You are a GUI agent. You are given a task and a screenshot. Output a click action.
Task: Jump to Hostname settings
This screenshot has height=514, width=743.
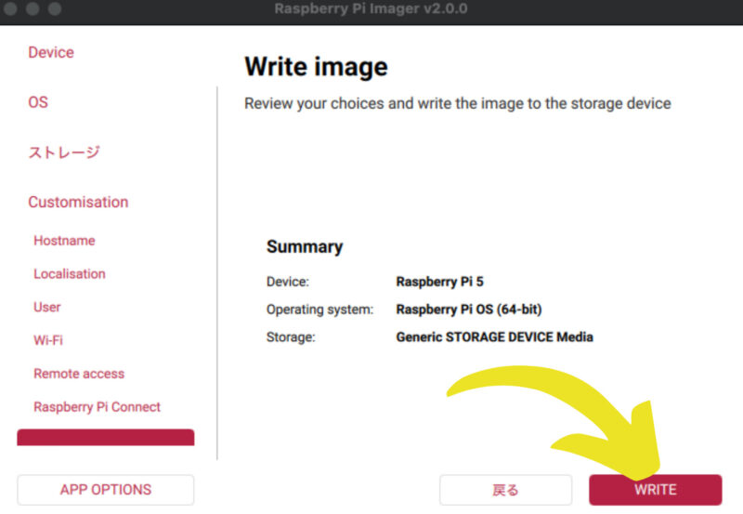pos(64,241)
